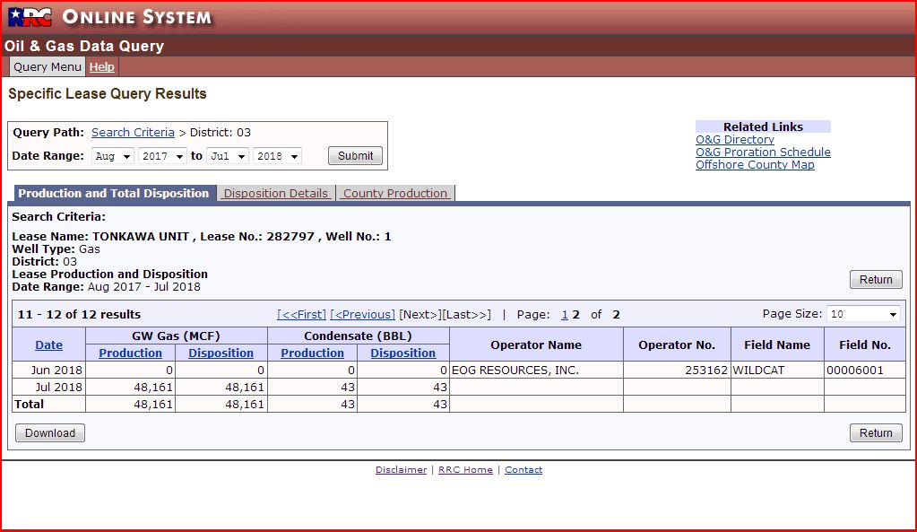Screen dimensions: 917x532
Task: Open the O&G Proration Schedule link
Action: coord(763,153)
